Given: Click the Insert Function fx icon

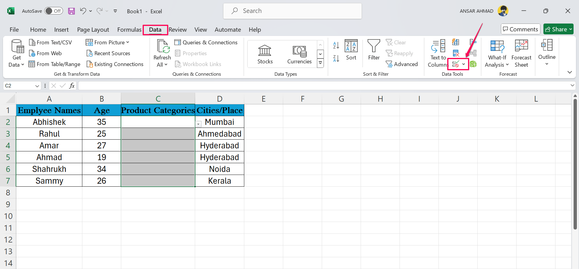Looking at the screenshot, I should [72, 86].
